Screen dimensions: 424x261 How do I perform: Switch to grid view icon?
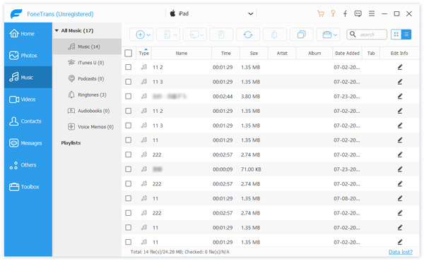coord(396,35)
